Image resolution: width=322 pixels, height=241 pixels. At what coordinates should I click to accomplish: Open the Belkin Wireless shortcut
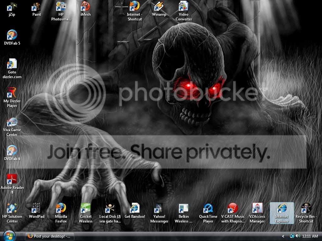tap(184, 213)
